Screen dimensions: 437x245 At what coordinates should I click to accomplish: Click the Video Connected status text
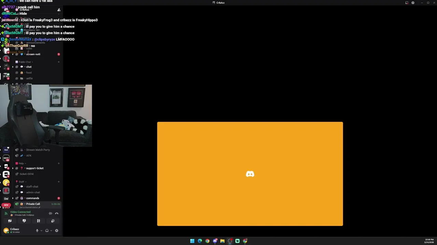20,212
